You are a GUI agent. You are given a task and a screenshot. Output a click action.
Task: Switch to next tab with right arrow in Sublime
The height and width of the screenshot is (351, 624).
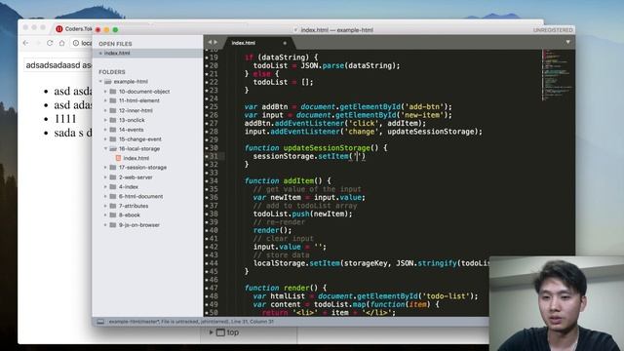[215, 42]
